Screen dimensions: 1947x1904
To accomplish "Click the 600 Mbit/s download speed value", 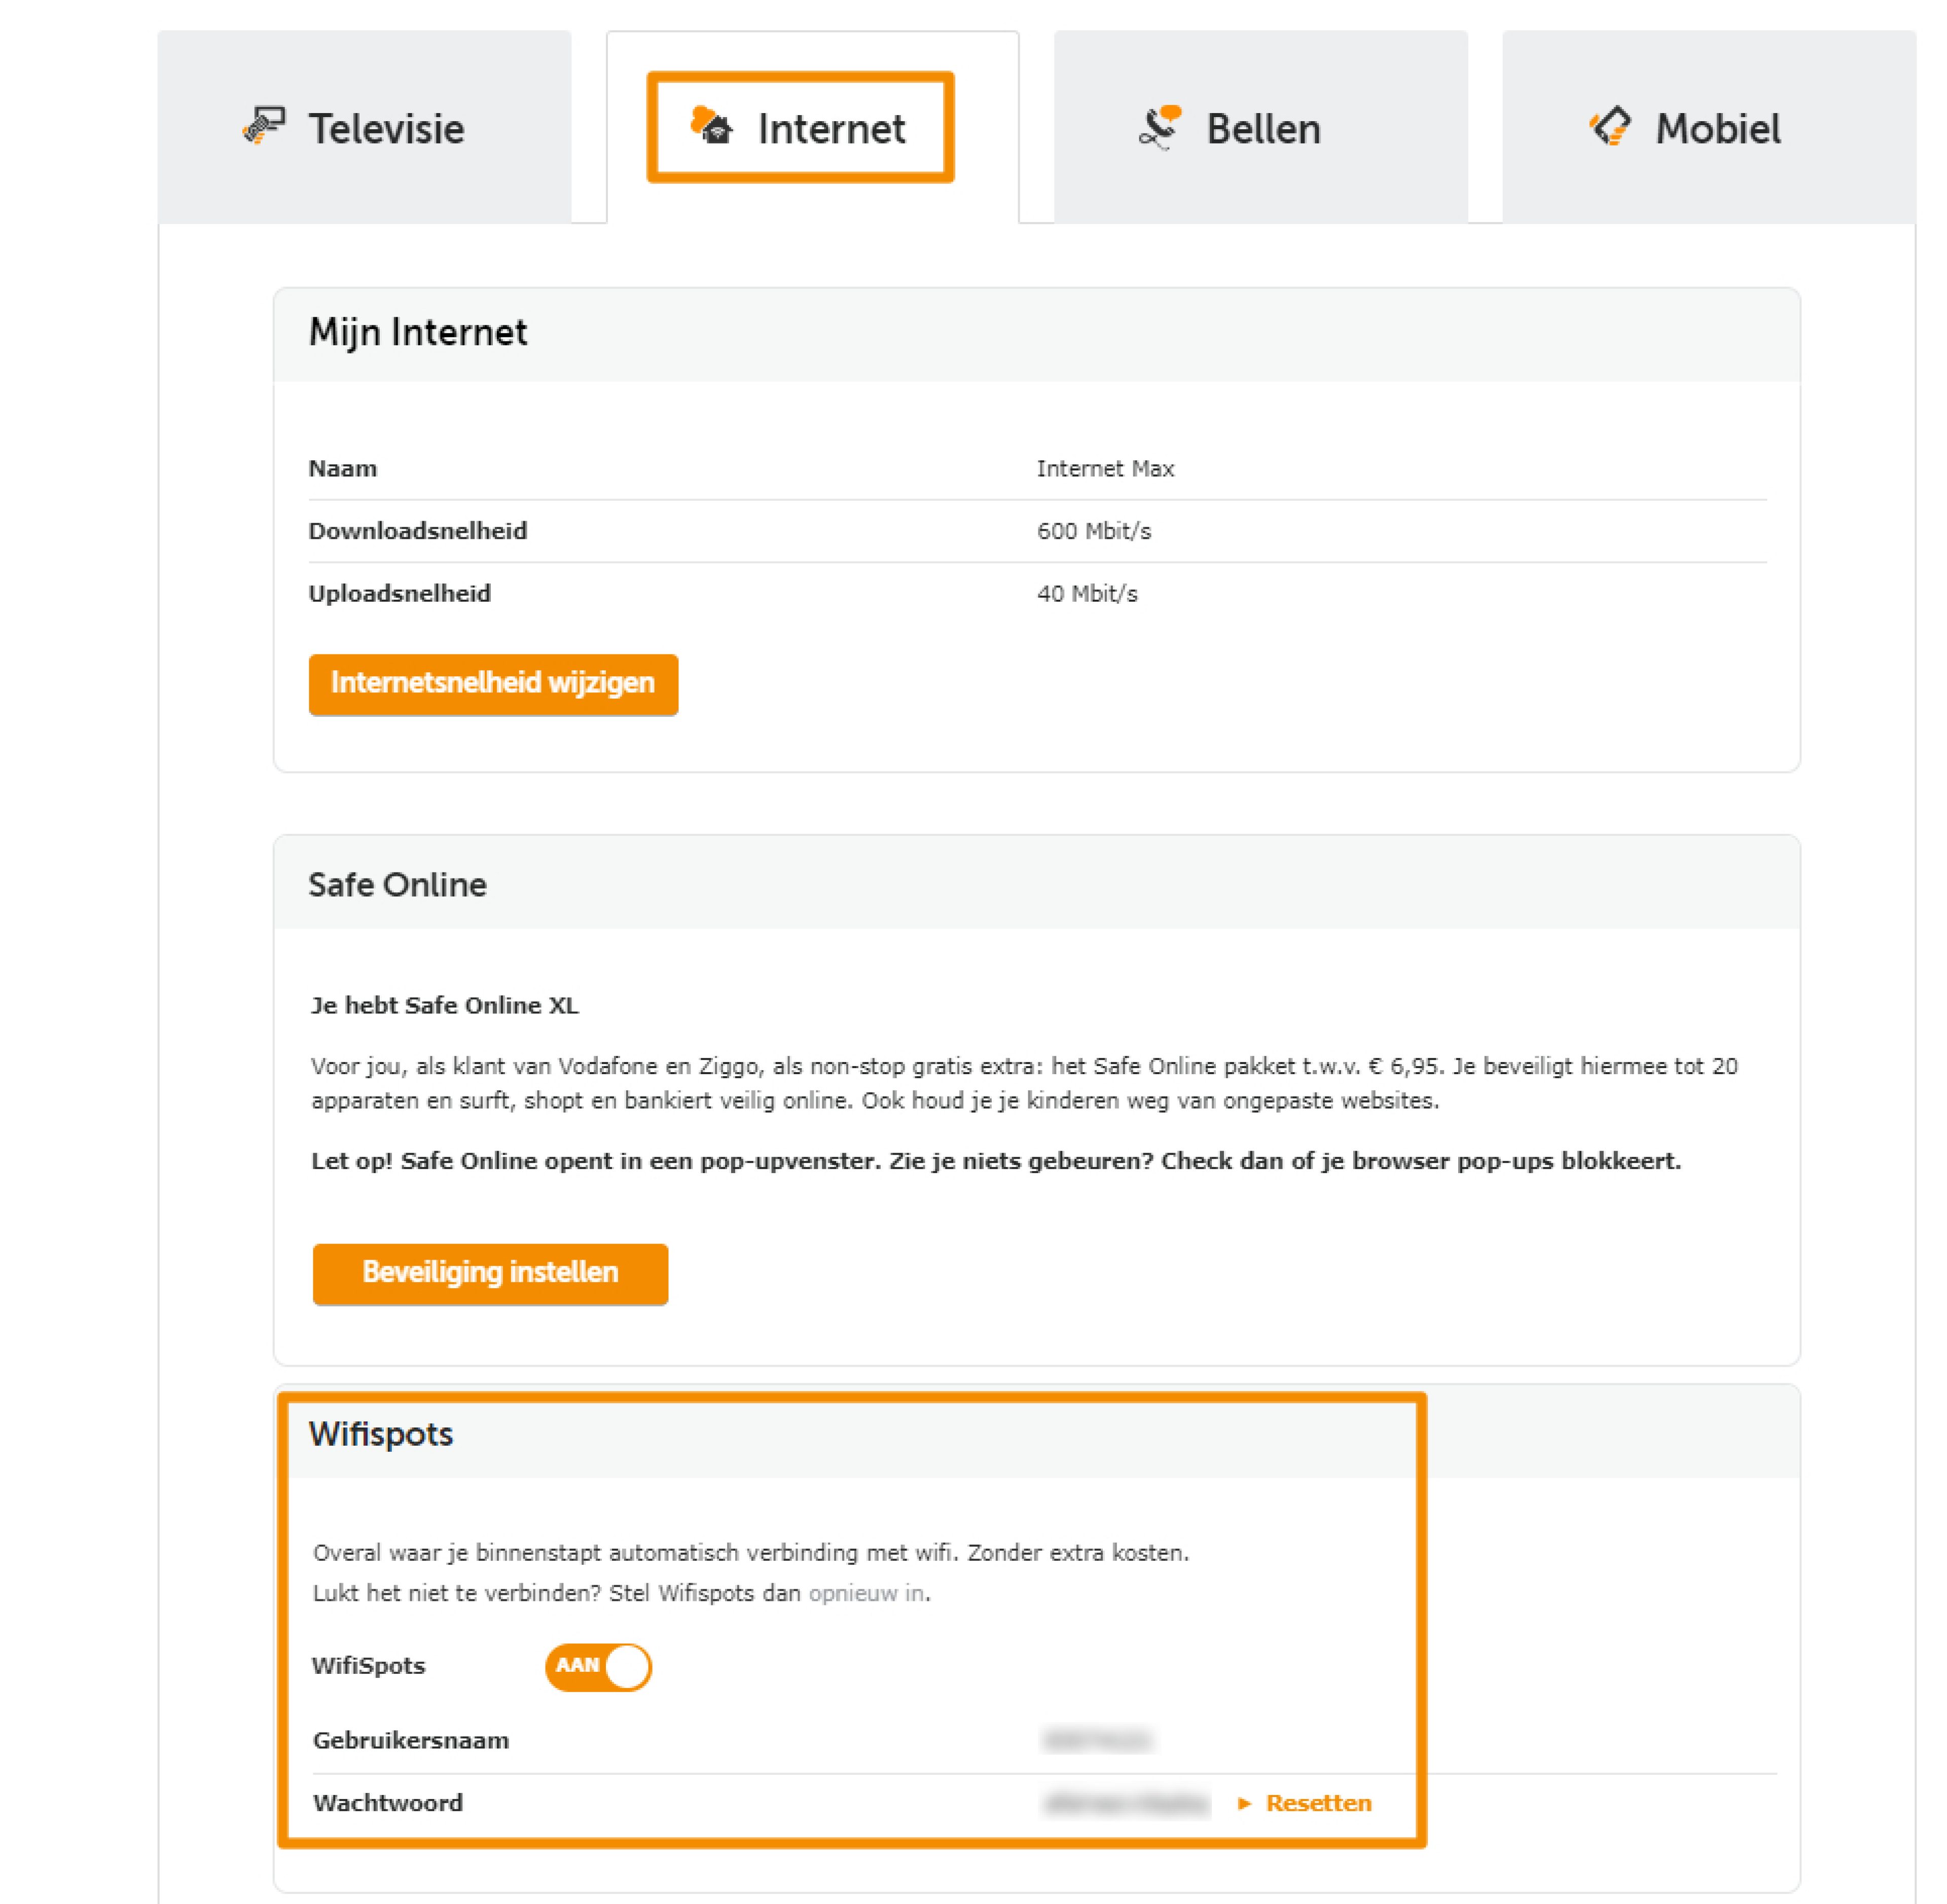I will (x=1094, y=531).
